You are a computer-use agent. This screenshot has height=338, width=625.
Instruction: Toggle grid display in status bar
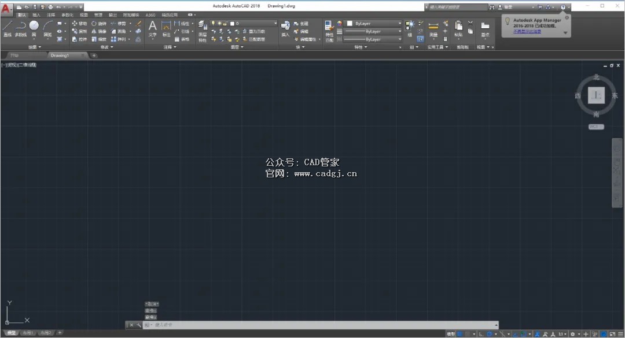coord(459,334)
